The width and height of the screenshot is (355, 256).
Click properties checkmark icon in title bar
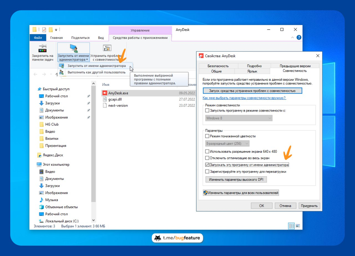[x=44, y=30]
